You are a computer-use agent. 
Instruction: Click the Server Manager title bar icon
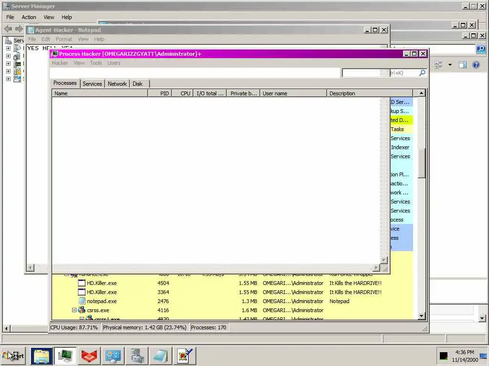coord(6,6)
